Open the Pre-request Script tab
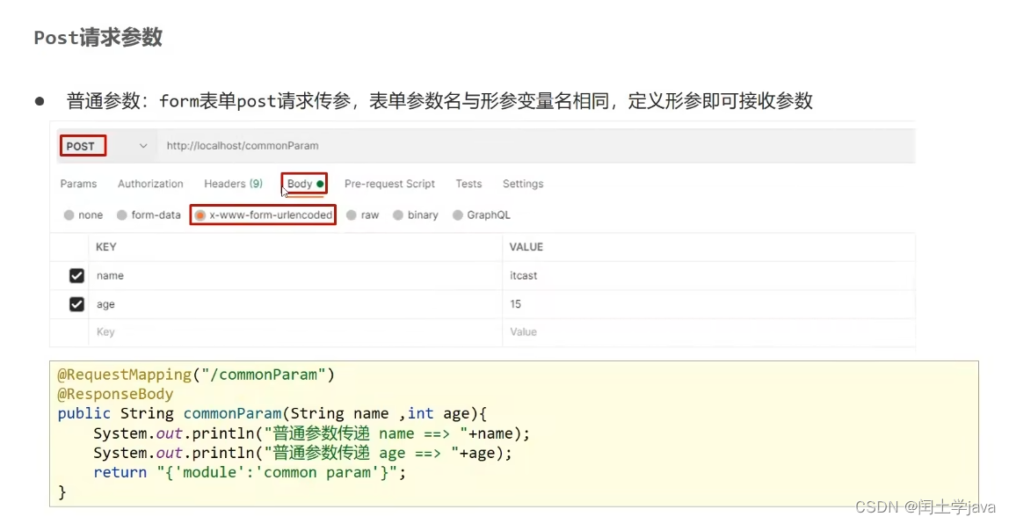Screen dimensions: 1009x524 click(x=389, y=184)
